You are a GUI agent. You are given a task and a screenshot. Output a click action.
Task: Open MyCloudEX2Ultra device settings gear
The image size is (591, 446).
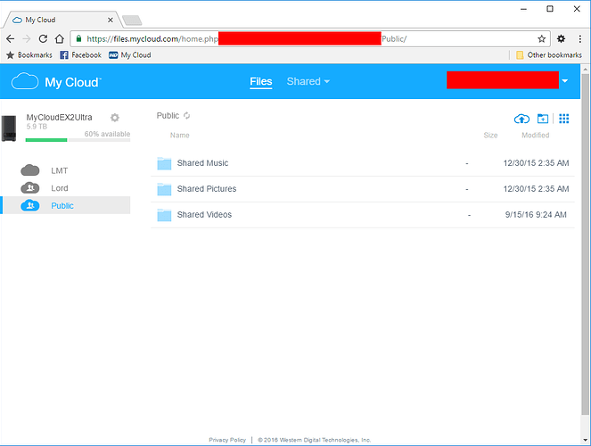click(x=115, y=118)
